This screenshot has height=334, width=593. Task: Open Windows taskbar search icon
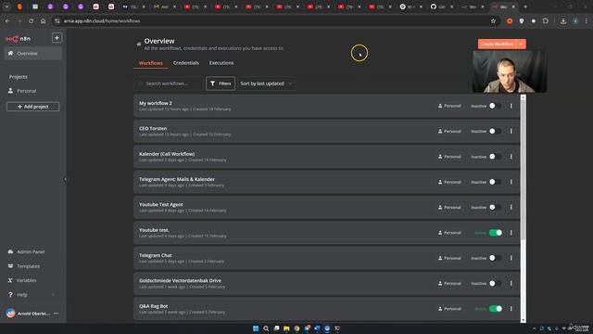point(266,328)
